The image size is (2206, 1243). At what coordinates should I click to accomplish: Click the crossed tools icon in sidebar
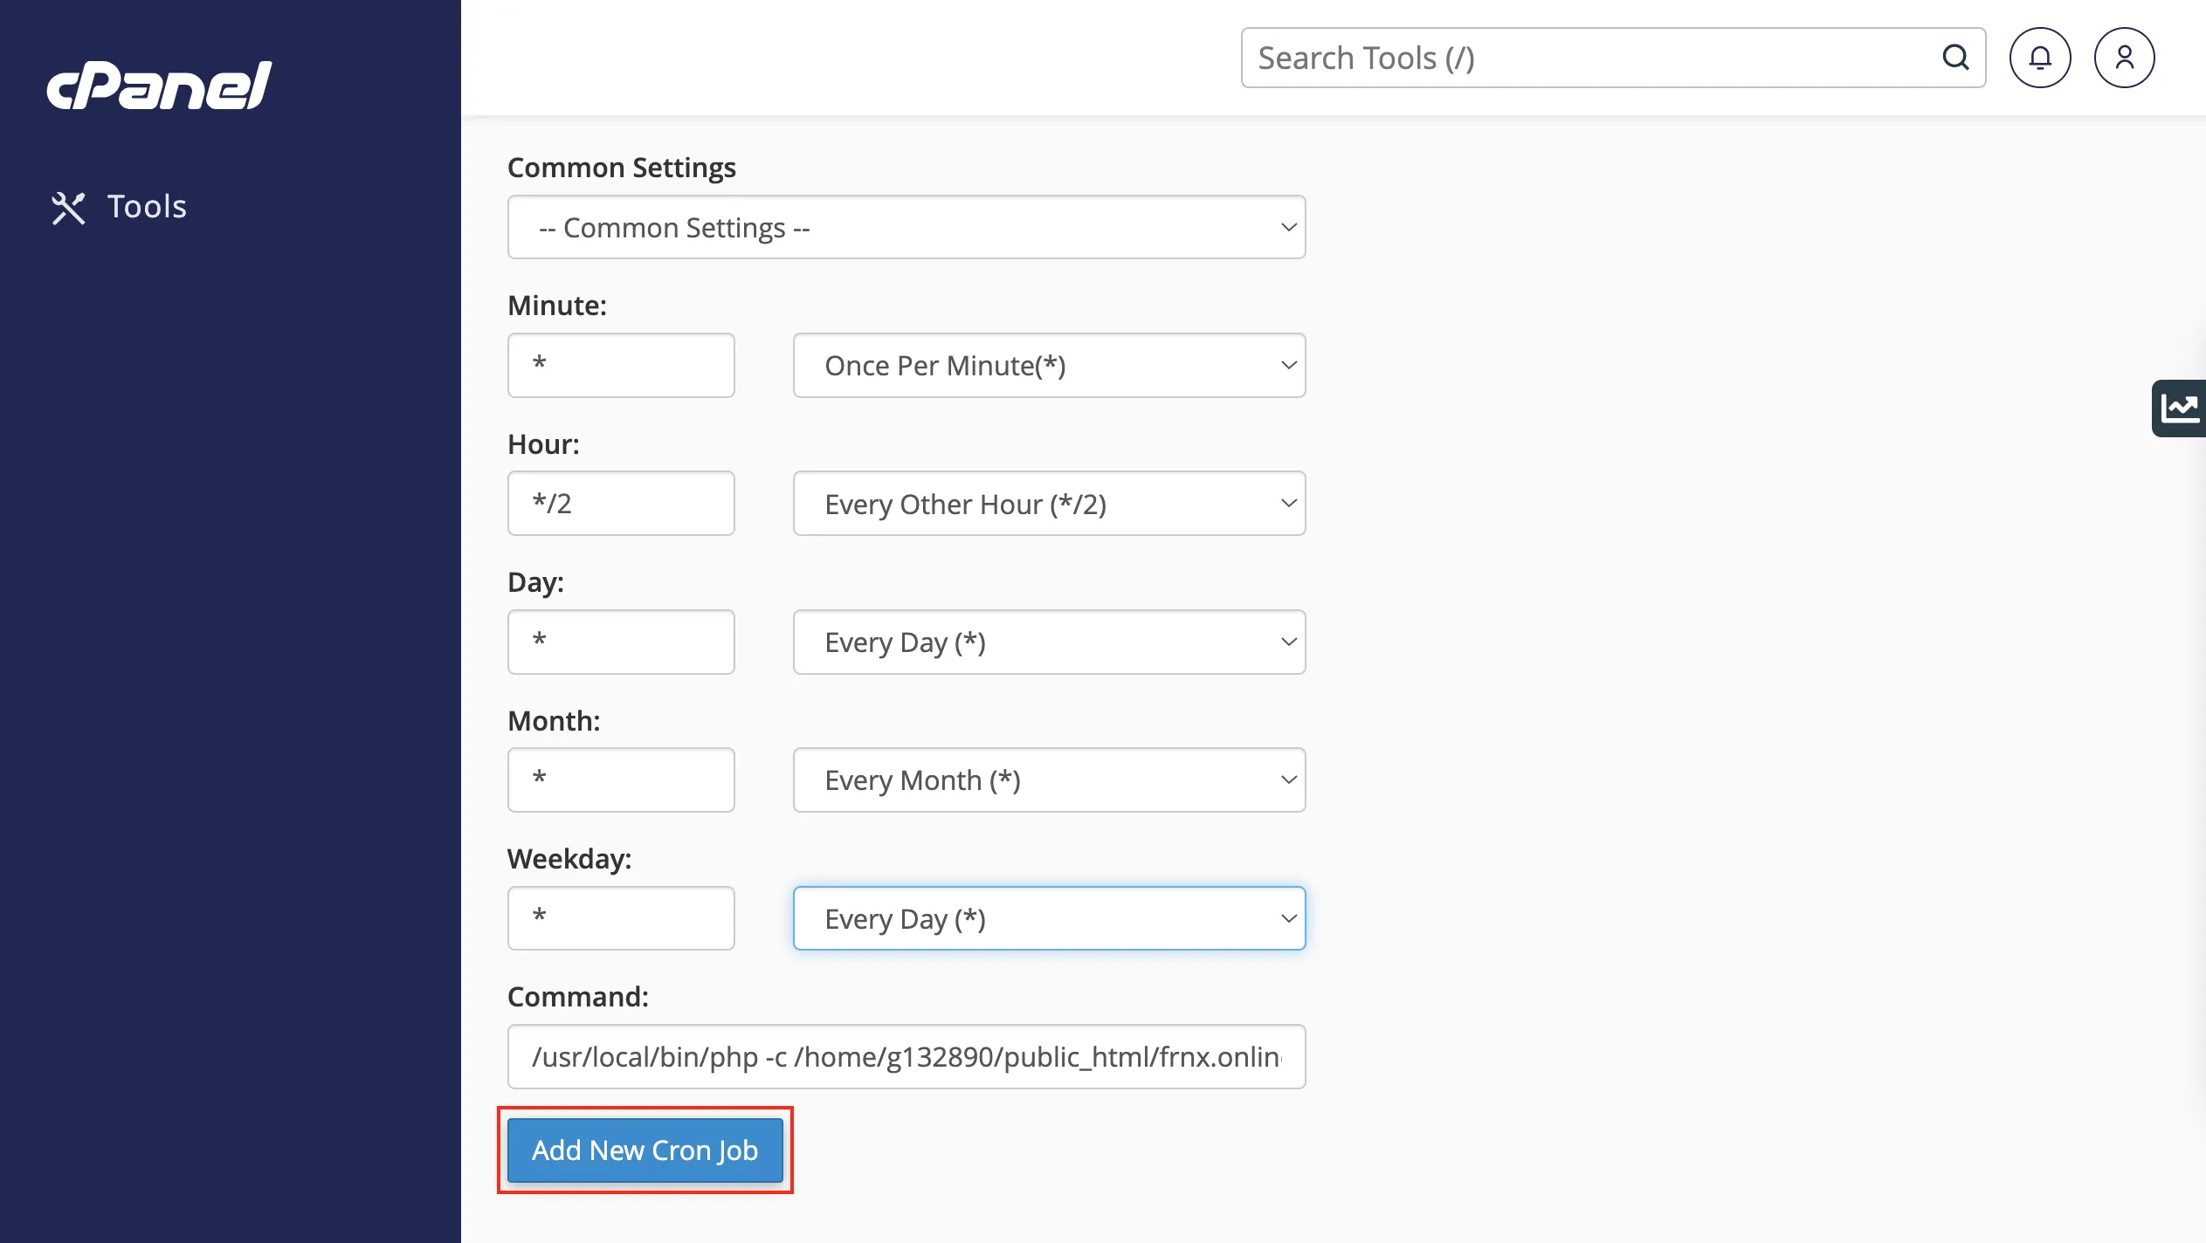coord(68,208)
